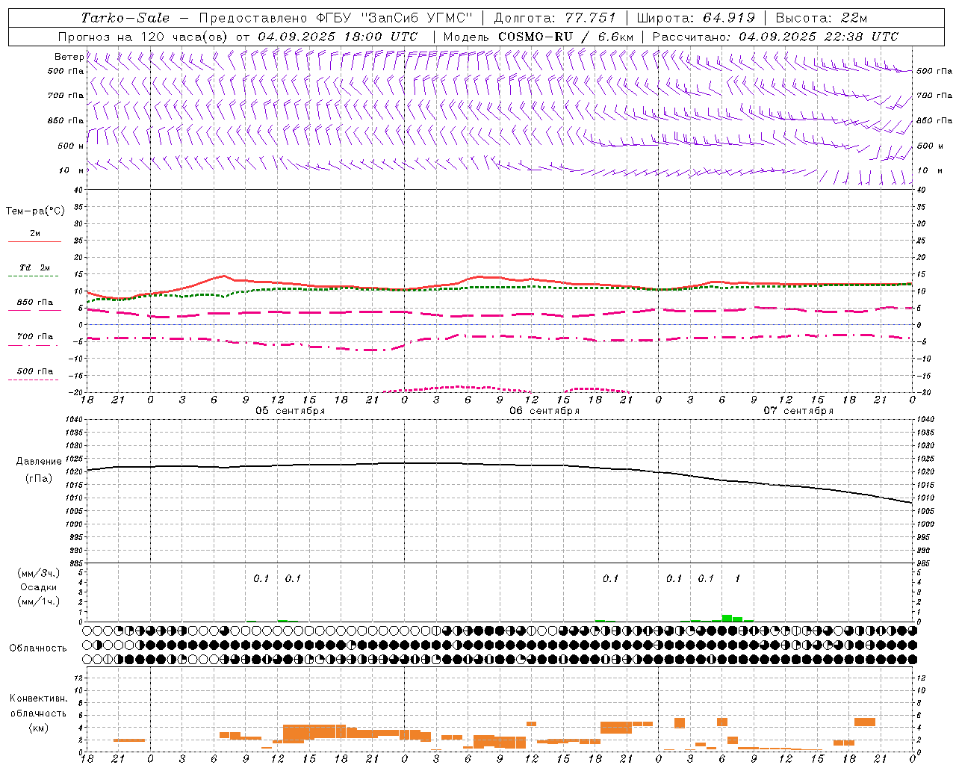Select the 06 сентября date label
The height and width of the screenshot is (765, 956).
pos(544,411)
